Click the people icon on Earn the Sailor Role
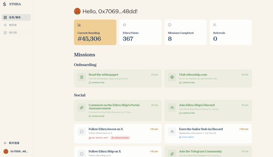This screenshot has width=273, height=157. pos(172,132)
